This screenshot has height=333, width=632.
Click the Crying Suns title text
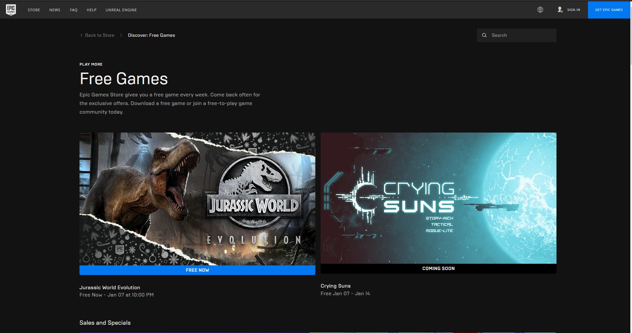336,286
